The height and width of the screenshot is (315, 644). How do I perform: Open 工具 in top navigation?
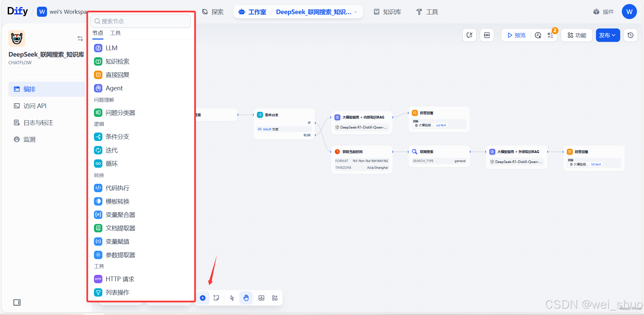[x=427, y=12]
